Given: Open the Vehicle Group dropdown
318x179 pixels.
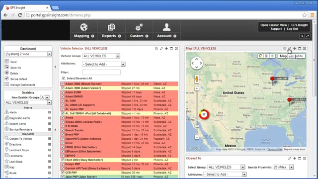Looking at the screenshot, I should coord(118,56).
